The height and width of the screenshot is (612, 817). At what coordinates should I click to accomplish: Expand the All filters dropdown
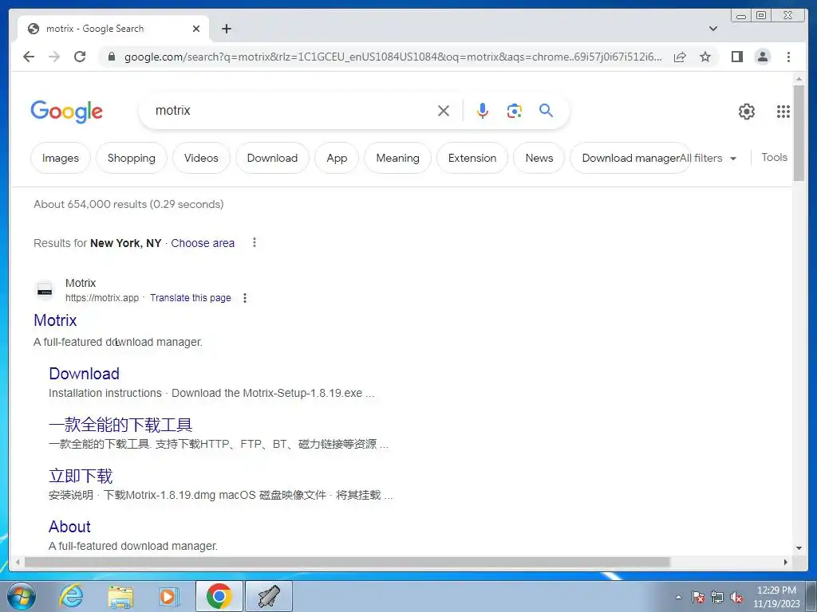coord(709,158)
